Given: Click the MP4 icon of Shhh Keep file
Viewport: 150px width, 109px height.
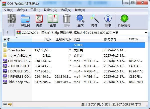Looking at the screenshot, I should (x=5, y=82).
